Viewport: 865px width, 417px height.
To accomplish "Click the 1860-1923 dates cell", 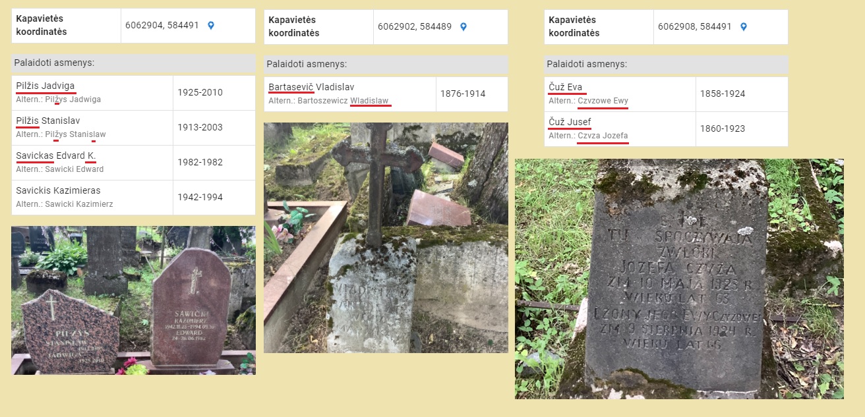I will (x=742, y=129).
